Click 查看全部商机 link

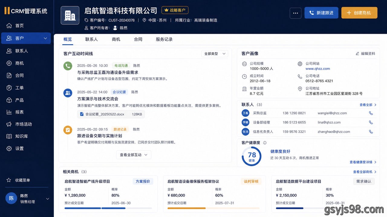[x=365, y=172]
